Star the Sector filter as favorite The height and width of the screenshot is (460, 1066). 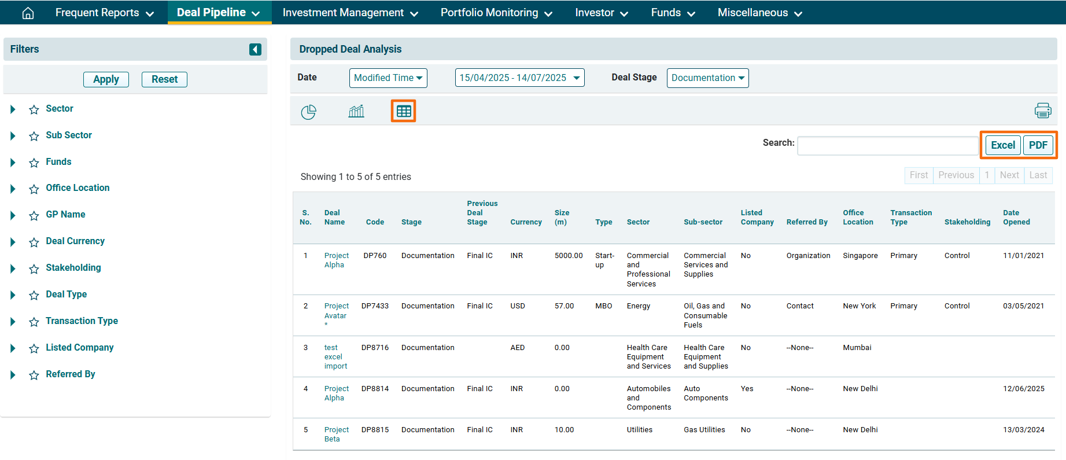[x=34, y=109]
